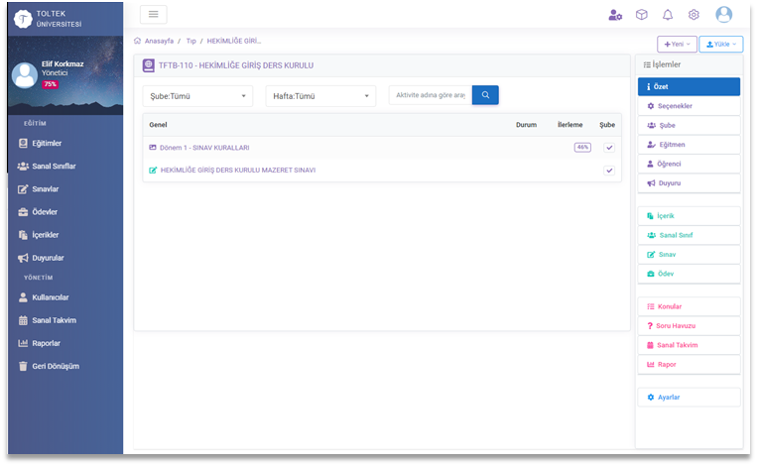Select Soru Havuzu in İşlemler panel
The height and width of the screenshot is (466, 757).
point(676,326)
